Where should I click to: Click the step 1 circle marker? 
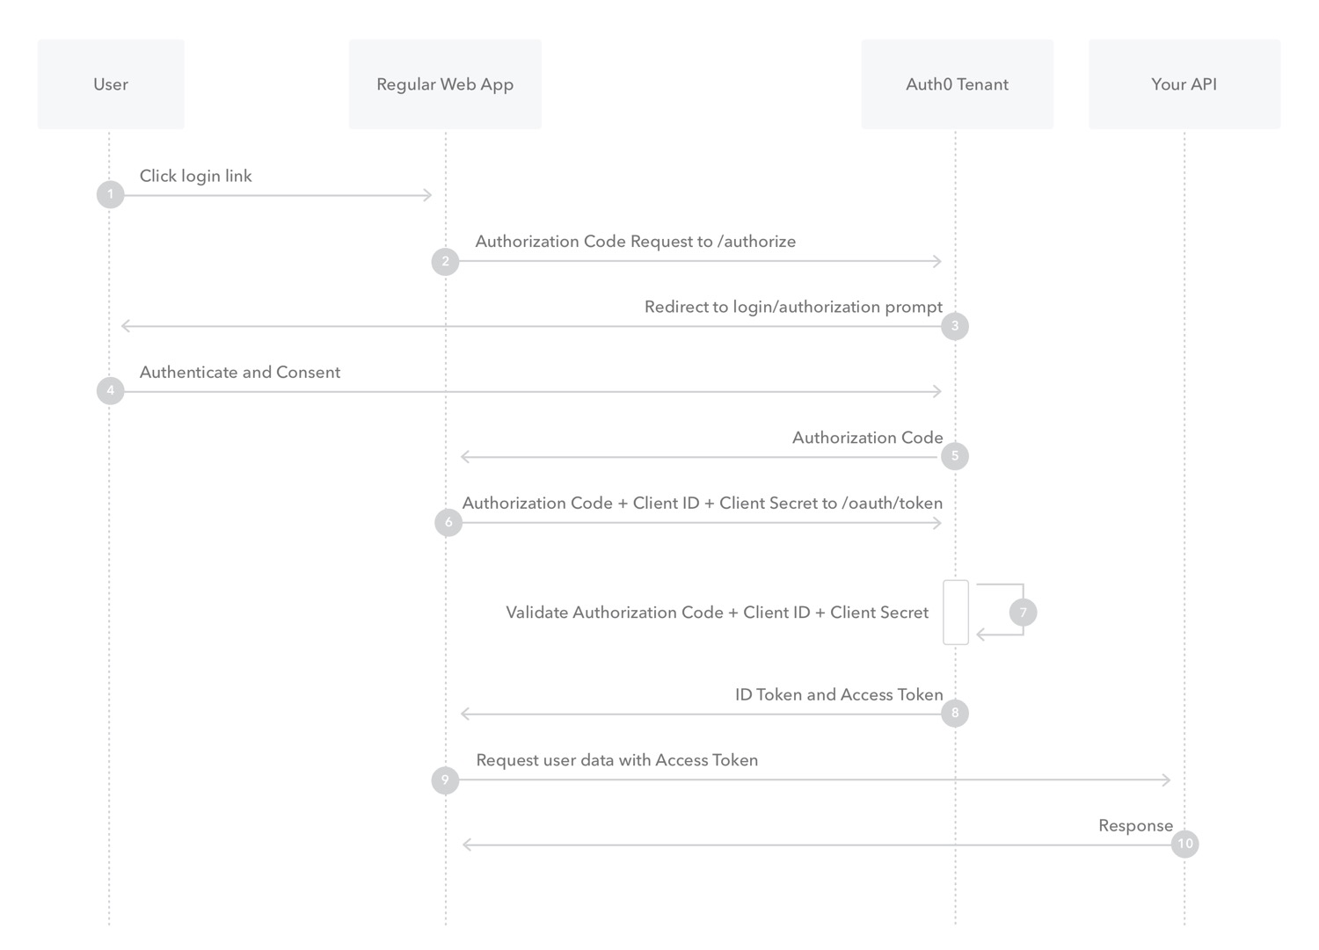pos(110,194)
